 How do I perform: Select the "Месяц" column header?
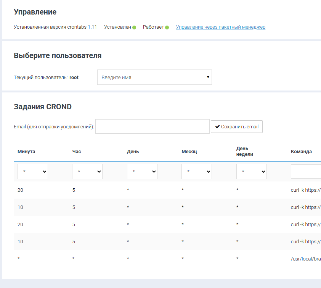point(189,152)
